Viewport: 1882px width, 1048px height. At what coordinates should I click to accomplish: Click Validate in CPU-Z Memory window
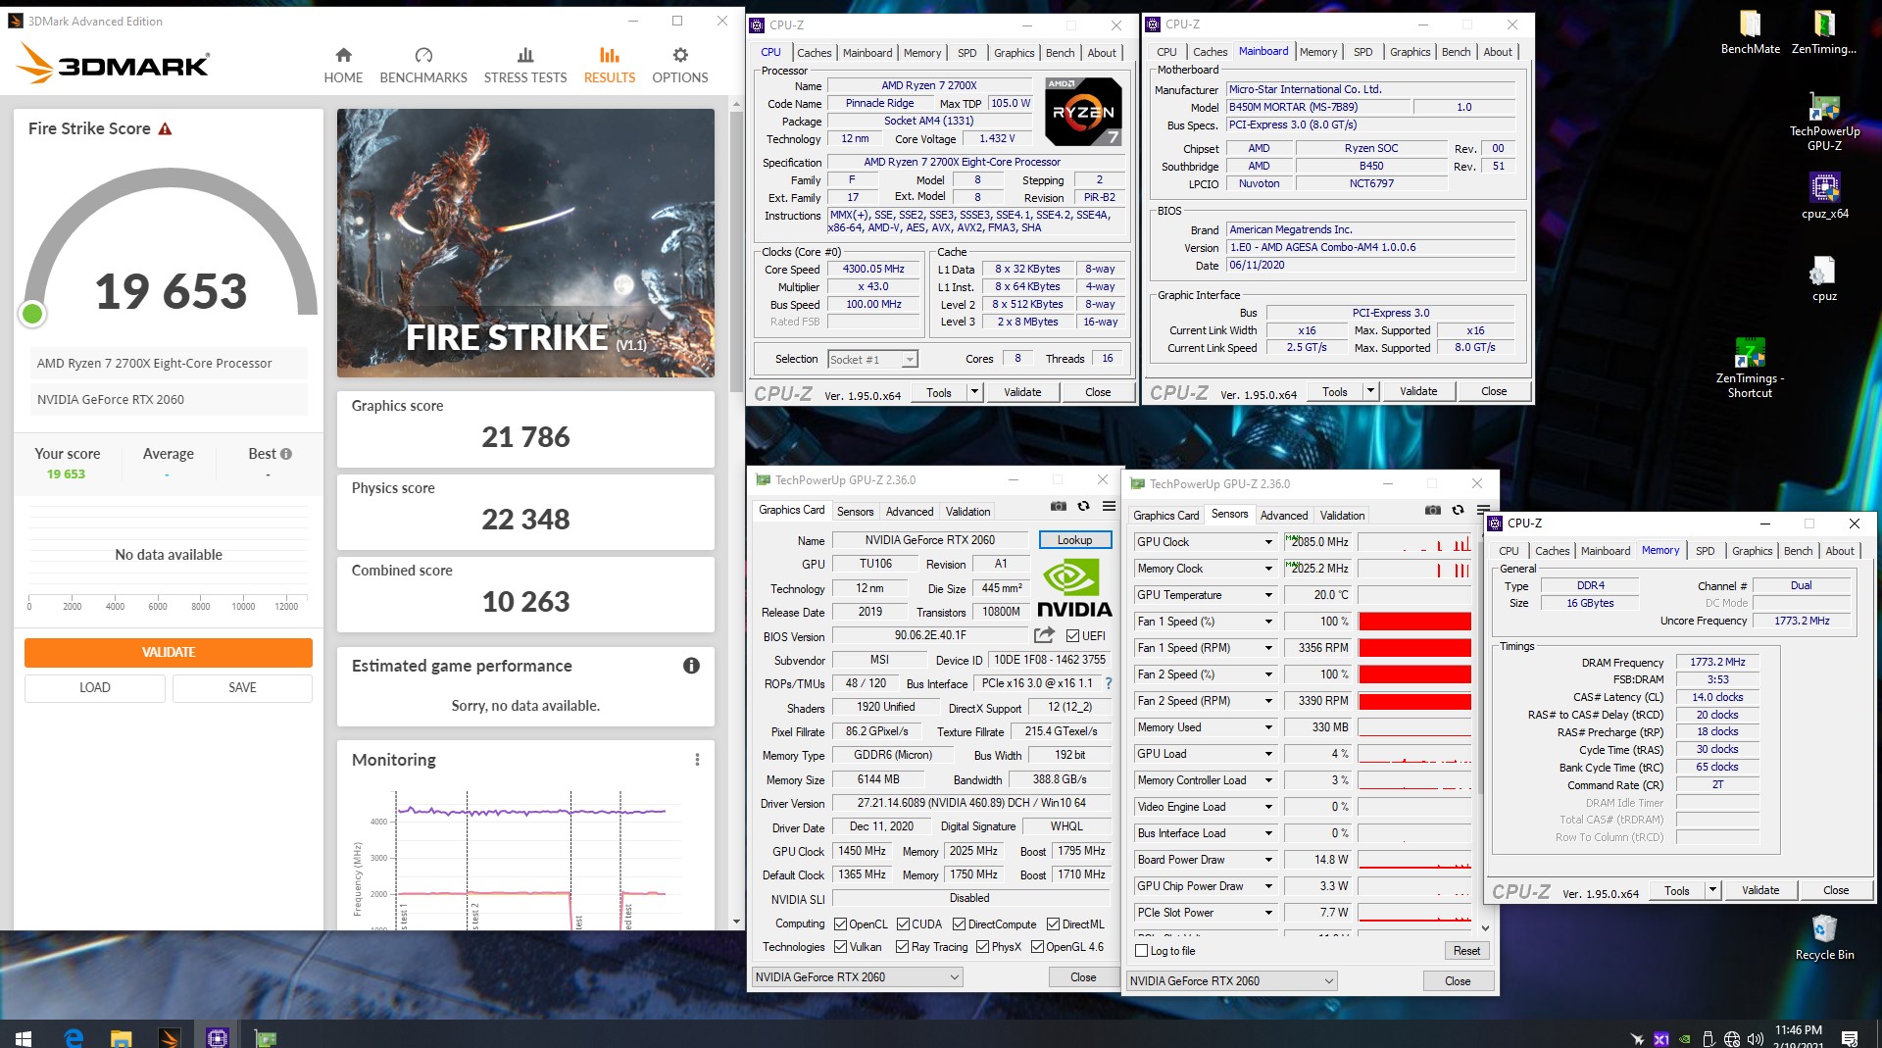1760,890
